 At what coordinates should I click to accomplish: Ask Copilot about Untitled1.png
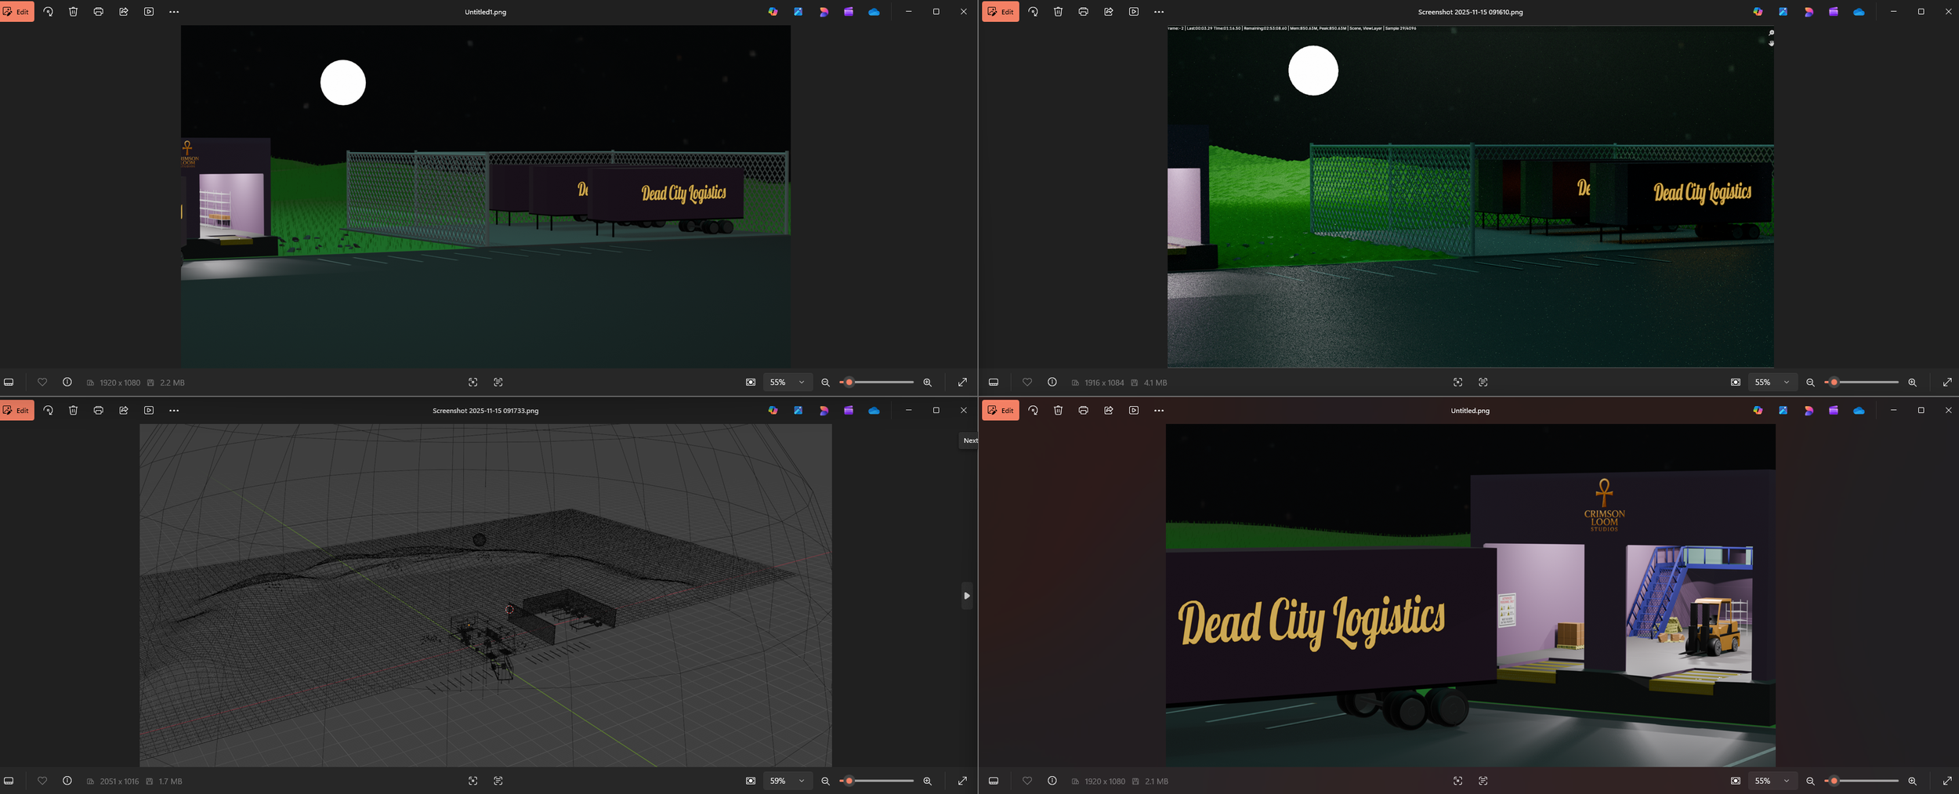(773, 12)
